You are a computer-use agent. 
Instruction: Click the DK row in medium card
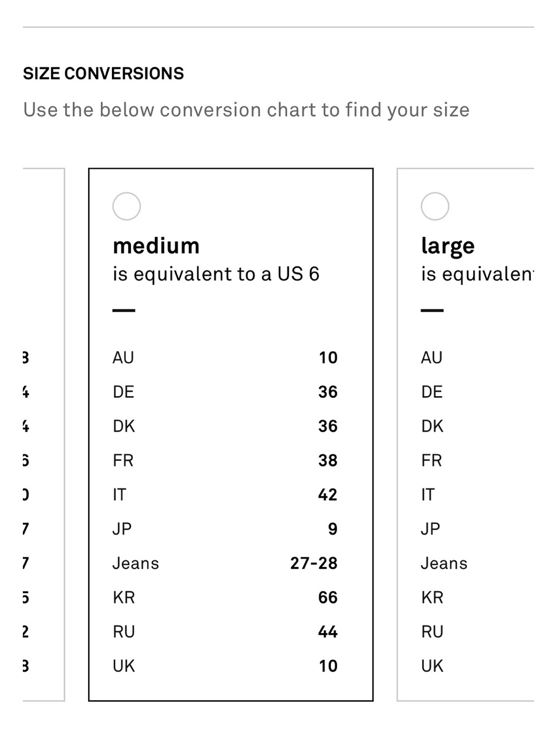point(225,426)
